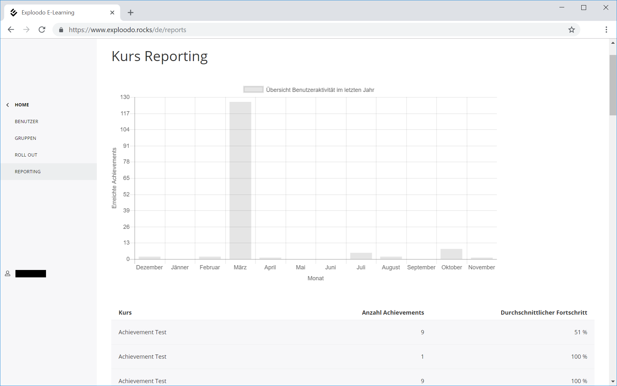This screenshot has width=617, height=386.
Task: Click the user profile icon in sidebar
Action: (x=8, y=274)
